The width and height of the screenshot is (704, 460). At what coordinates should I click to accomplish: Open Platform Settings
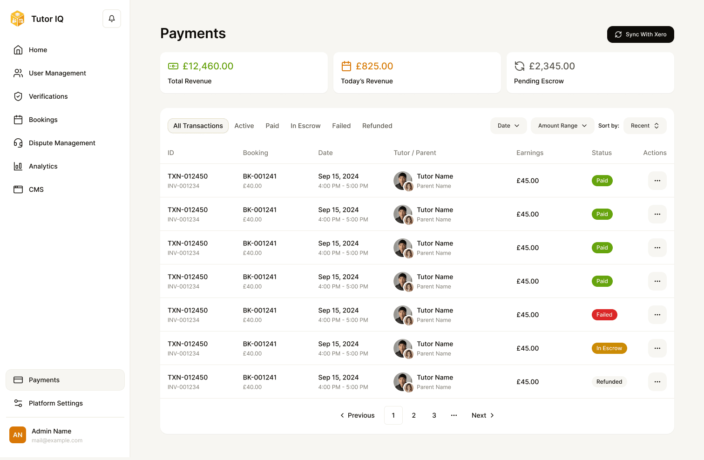(x=65, y=403)
